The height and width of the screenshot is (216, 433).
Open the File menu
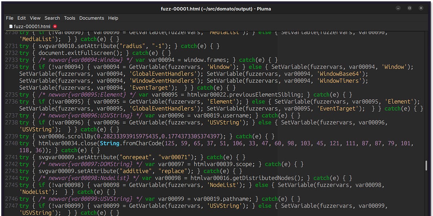tap(9, 18)
